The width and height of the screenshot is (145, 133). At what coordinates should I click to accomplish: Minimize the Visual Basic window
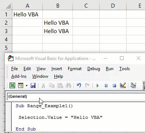coord(105,59)
